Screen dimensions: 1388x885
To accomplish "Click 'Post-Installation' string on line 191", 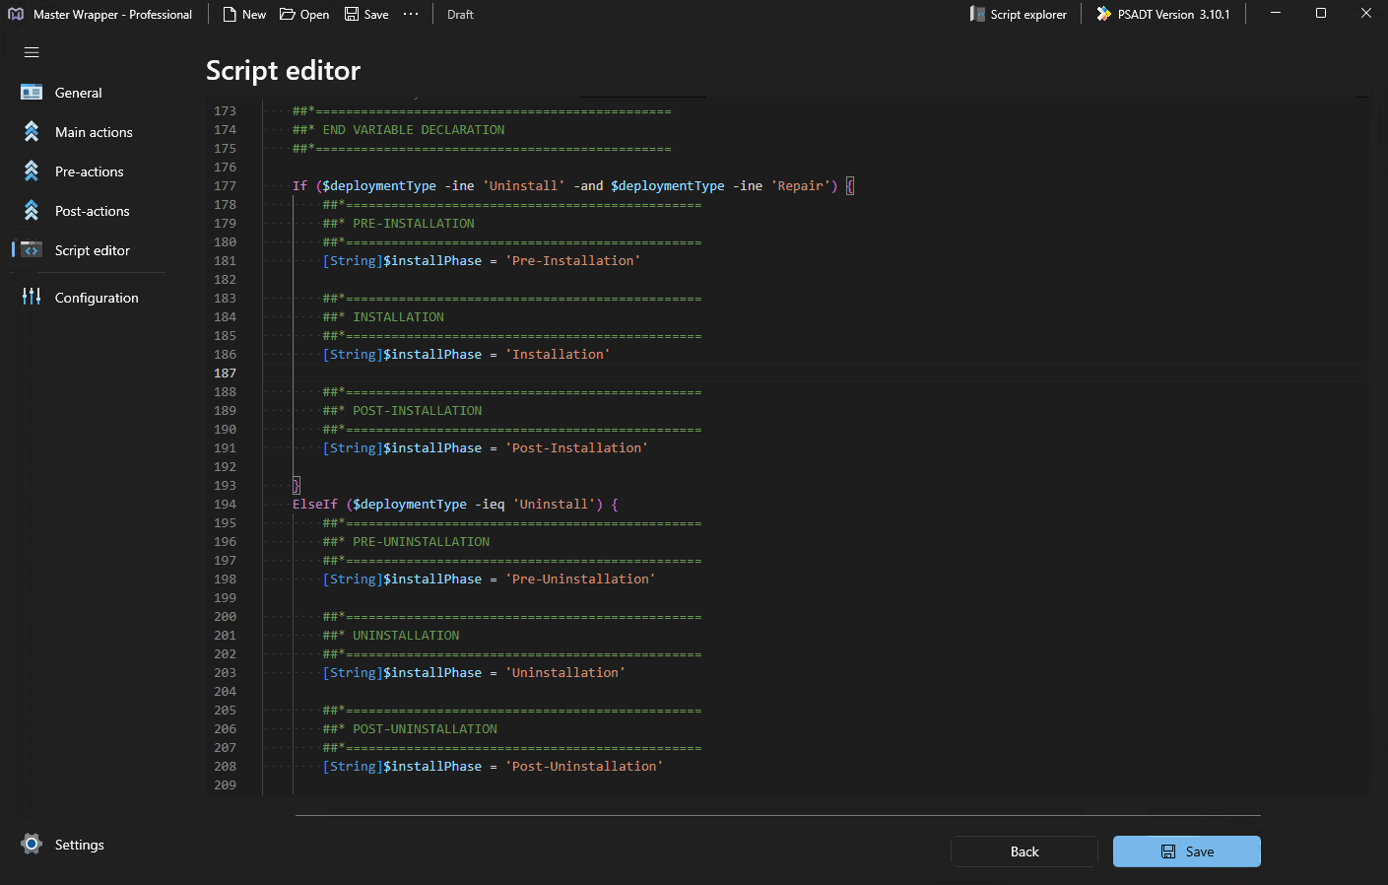I will [576, 448].
